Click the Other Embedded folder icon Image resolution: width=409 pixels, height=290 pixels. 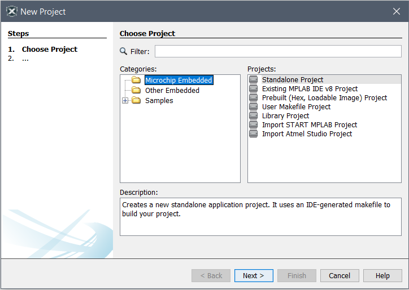(136, 91)
